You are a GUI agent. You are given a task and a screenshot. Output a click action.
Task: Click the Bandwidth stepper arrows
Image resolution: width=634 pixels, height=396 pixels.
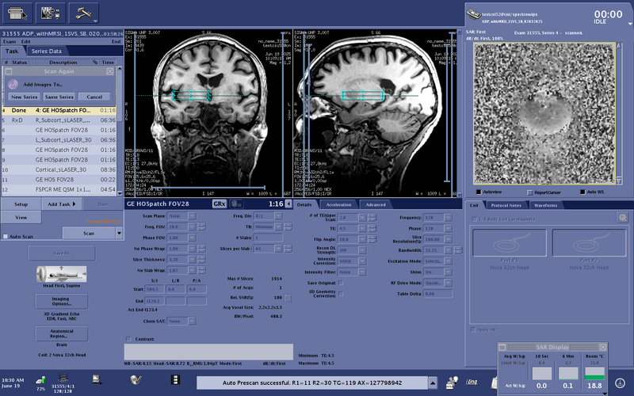458,250
